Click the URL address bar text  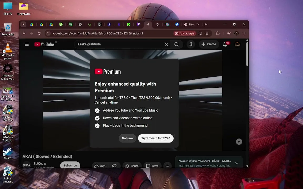pyautogui.click(x=98, y=33)
